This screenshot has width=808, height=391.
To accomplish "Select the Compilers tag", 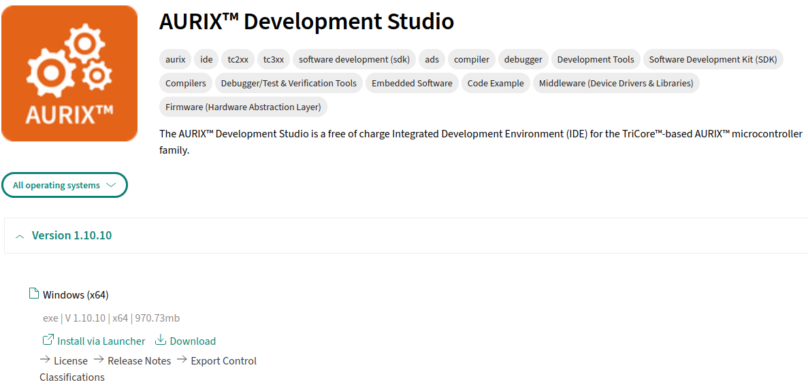I will (186, 83).
